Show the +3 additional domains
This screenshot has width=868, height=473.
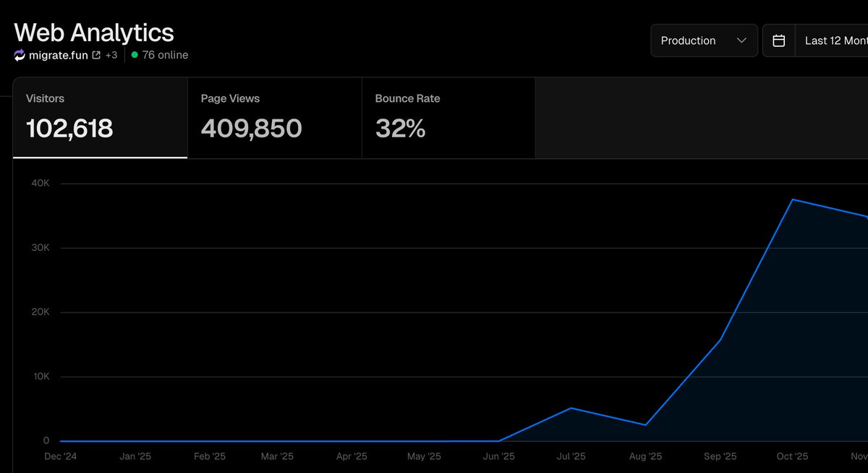click(x=111, y=55)
